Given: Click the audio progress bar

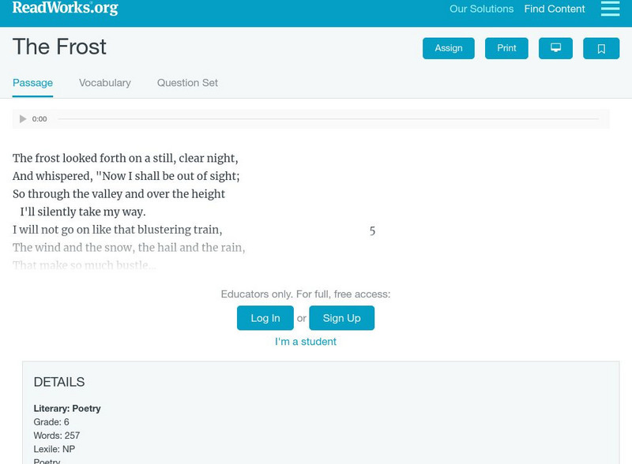Looking at the screenshot, I should 328,119.
